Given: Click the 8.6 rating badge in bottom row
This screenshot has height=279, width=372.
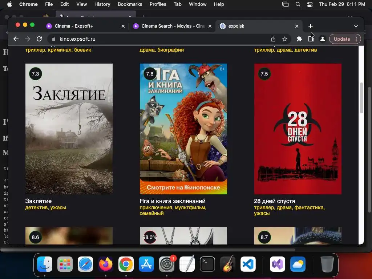Looking at the screenshot, I should [35, 237].
